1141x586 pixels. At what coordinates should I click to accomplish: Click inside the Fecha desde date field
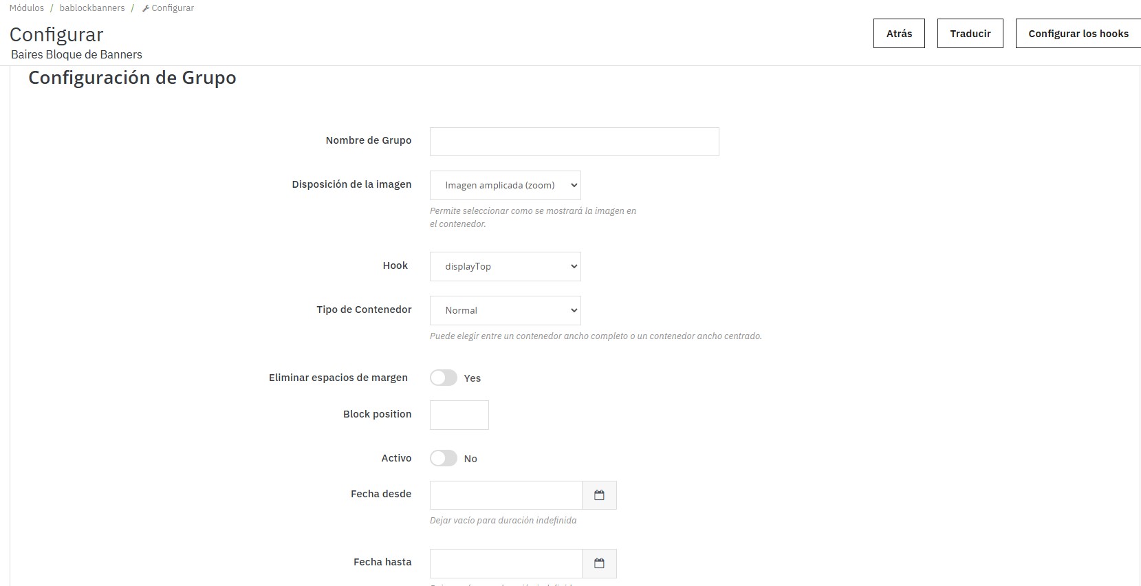506,495
